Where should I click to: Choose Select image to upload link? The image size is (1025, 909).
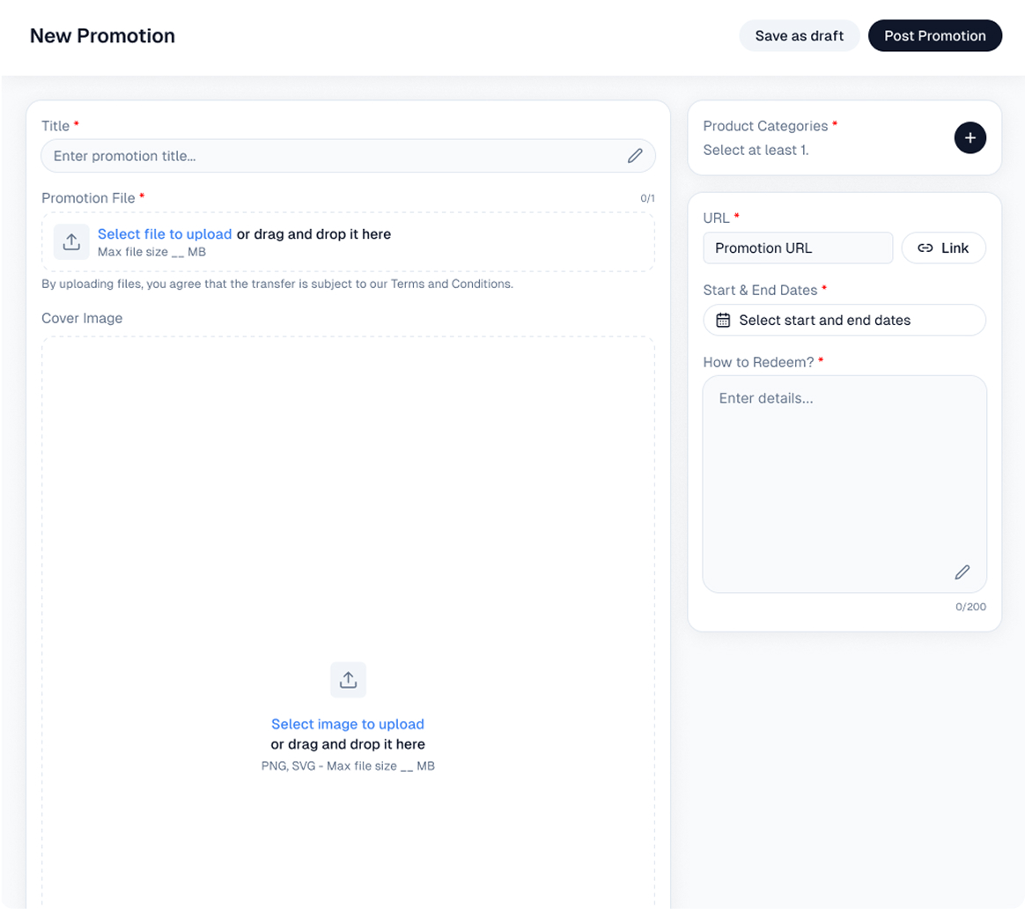click(348, 724)
